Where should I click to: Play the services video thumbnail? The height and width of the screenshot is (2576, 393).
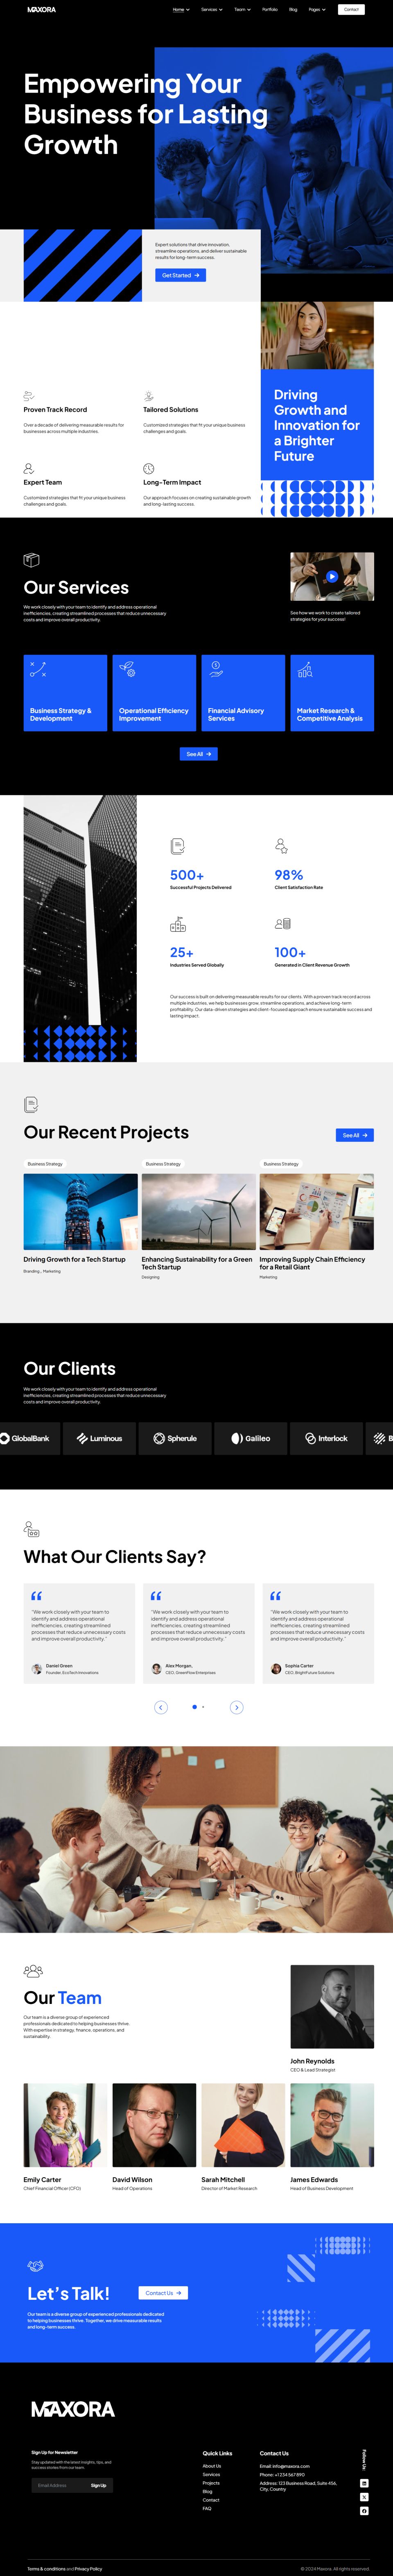tap(332, 576)
